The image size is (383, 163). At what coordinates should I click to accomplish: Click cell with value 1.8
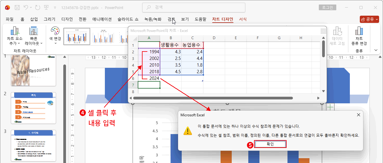tap(192, 65)
